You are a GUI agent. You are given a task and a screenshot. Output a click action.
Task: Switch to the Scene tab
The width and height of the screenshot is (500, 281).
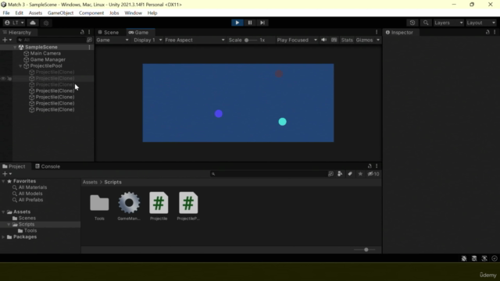(109, 33)
